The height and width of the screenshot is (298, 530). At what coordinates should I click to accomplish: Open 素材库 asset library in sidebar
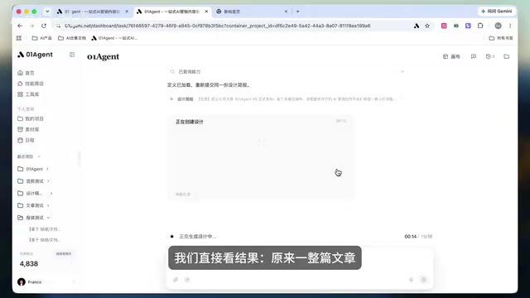(28, 129)
